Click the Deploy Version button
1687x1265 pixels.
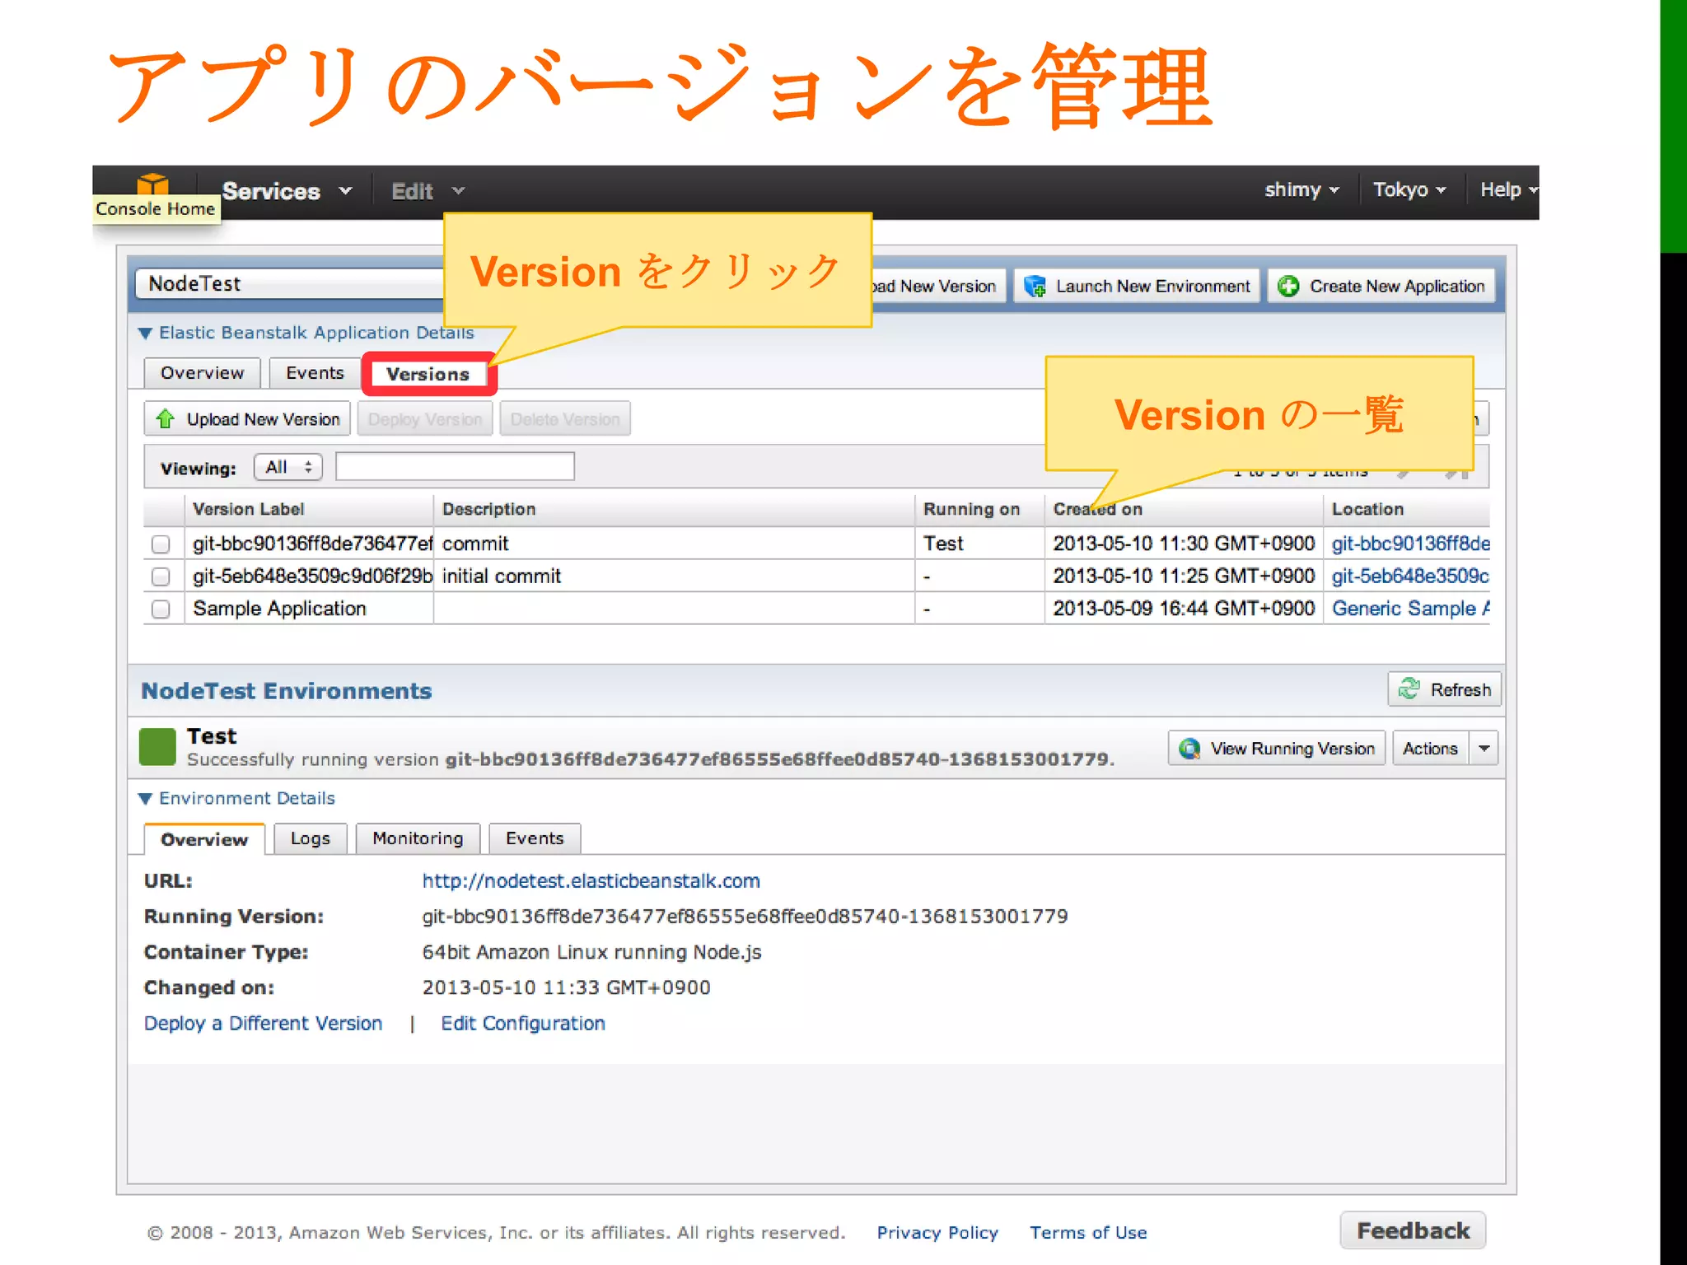(x=425, y=418)
